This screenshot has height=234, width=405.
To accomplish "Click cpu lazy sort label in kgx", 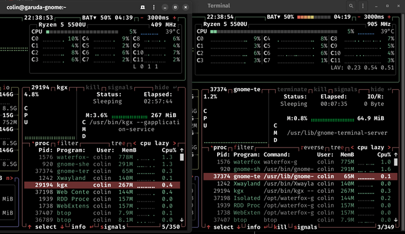I will click(x=154, y=143).
